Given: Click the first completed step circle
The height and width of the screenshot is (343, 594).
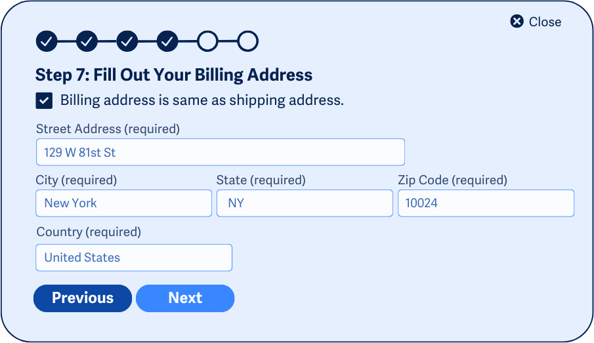Looking at the screenshot, I should tap(47, 41).
